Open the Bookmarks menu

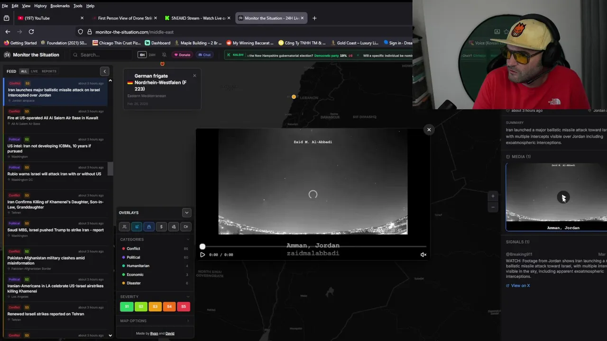click(x=60, y=6)
